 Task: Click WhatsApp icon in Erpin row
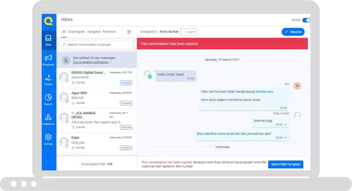pyautogui.click(x=73, y=148)
